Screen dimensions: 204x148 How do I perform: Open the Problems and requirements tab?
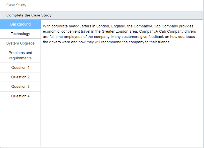coord(20,56)
